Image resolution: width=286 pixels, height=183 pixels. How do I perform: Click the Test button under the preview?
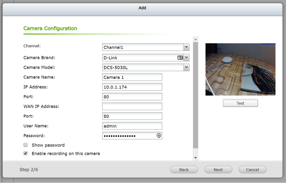click(240, 103)
